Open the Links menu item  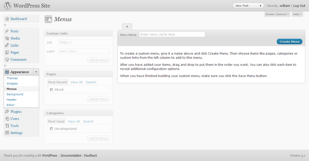click(21, 45)
